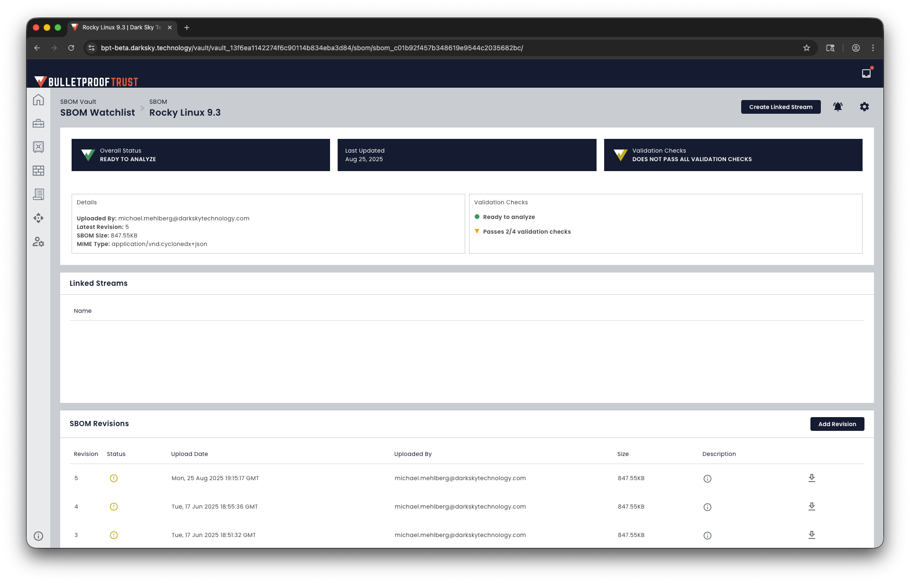Click 'Ready to analyze' validation item

pyautogui.click(x=509, y=217)
